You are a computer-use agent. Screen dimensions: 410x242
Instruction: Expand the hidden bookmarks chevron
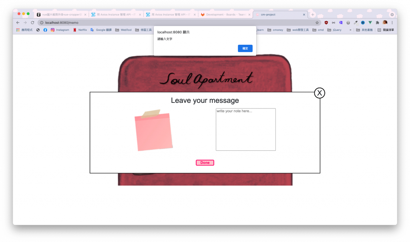350,30
